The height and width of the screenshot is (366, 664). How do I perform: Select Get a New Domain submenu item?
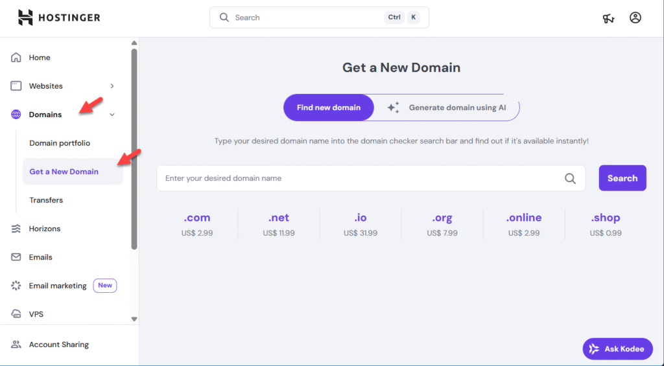point(73,172)
